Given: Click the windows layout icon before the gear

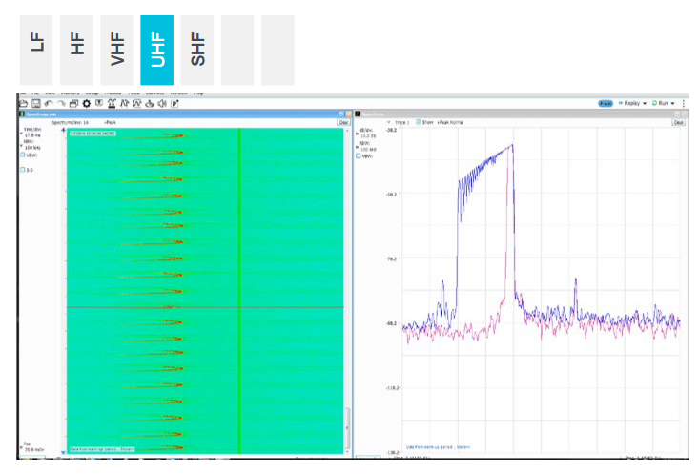Looking at the screenshot, I should pos(73,103).
